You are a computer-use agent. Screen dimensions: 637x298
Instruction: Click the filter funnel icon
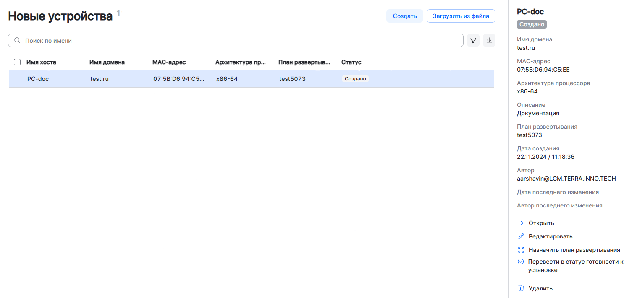pyautogui.click(x=473, y=41)
